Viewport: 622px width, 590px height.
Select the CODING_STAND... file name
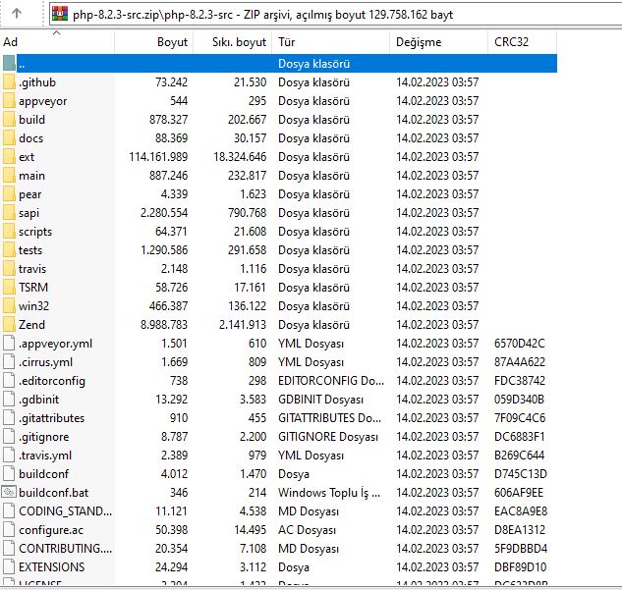pos(66,511)
